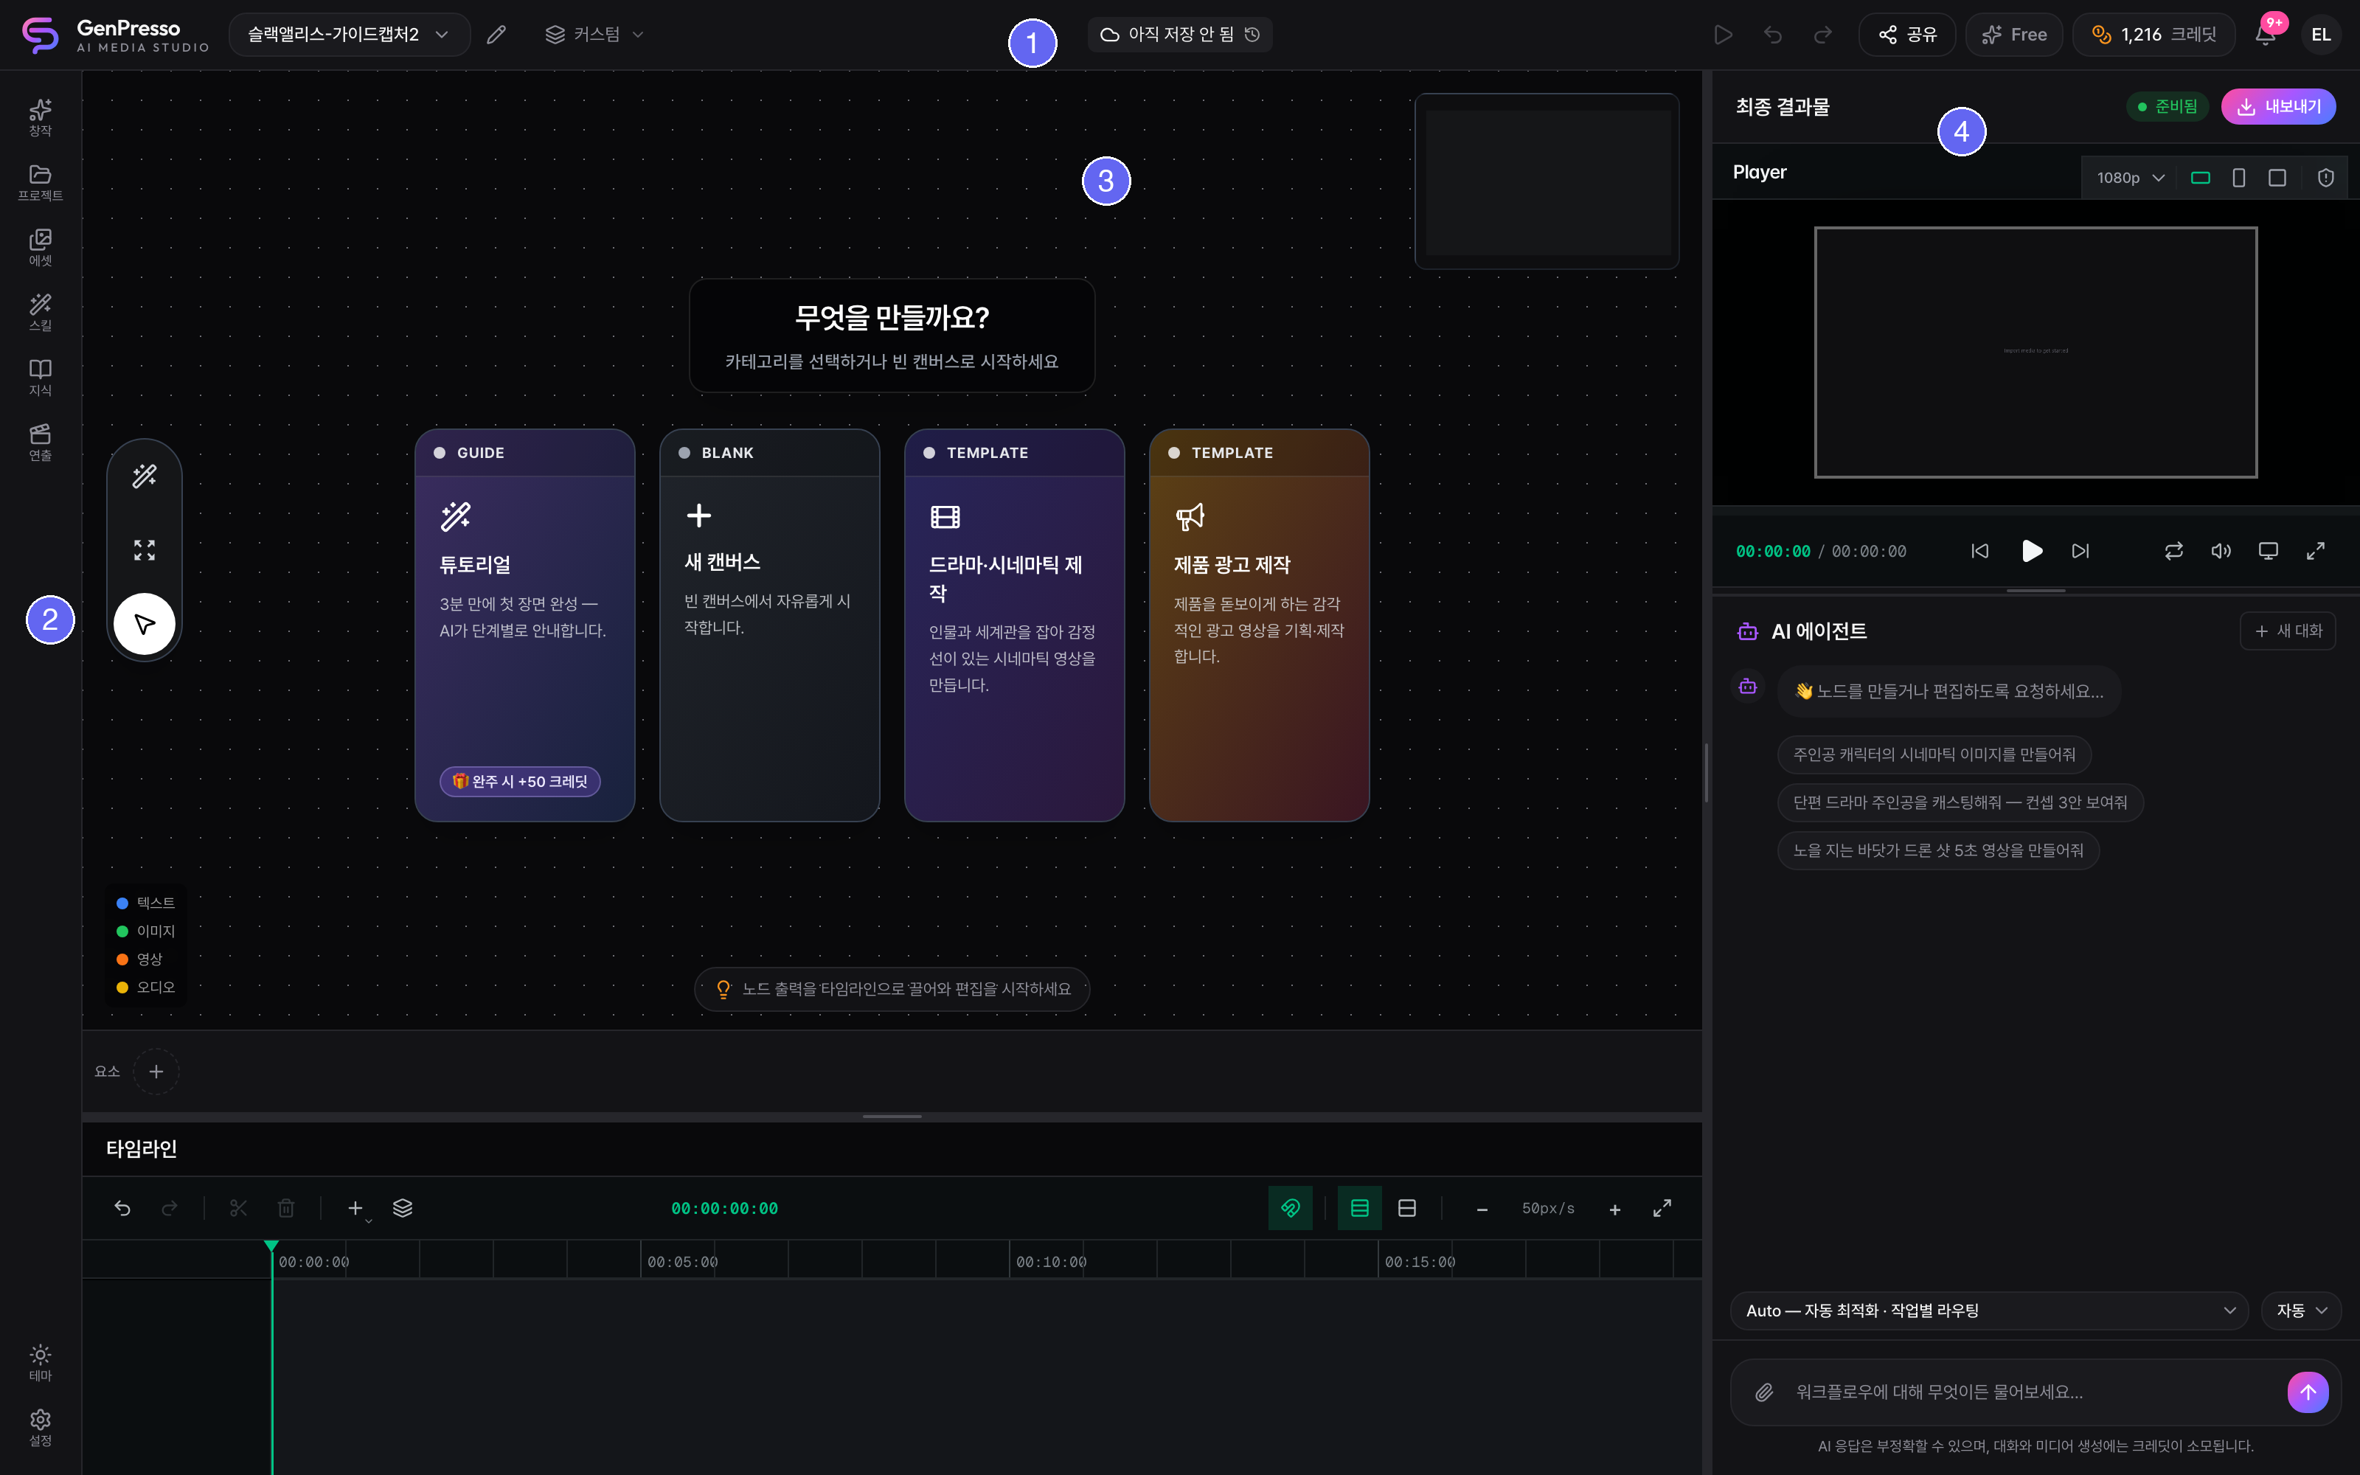This screenshot has width=2360, height=1475.
Task: Open the 테마 theme sidebar item
Action: (40, 1363)
